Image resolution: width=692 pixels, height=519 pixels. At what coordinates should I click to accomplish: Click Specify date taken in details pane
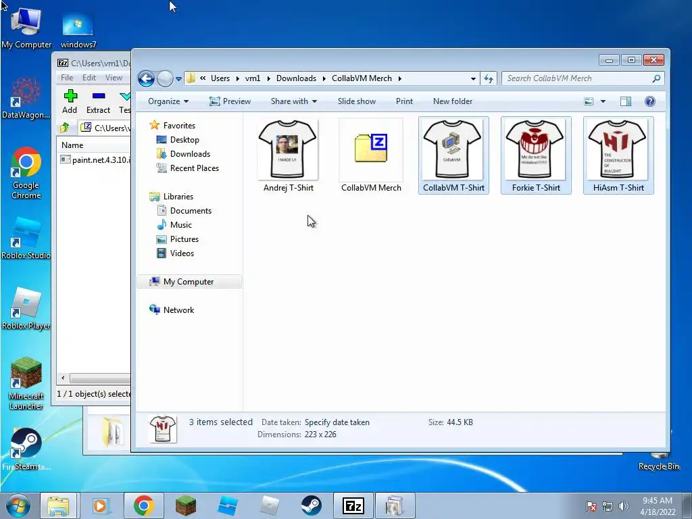pos(337,422)
